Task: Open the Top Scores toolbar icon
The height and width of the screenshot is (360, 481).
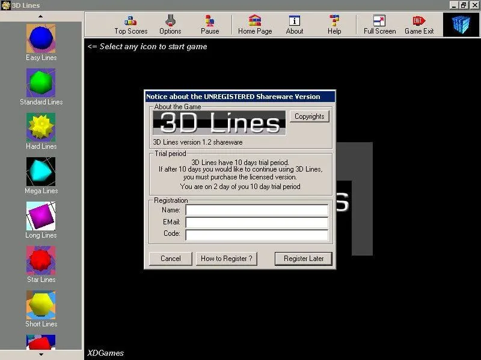Action: (x=130, y=25)
